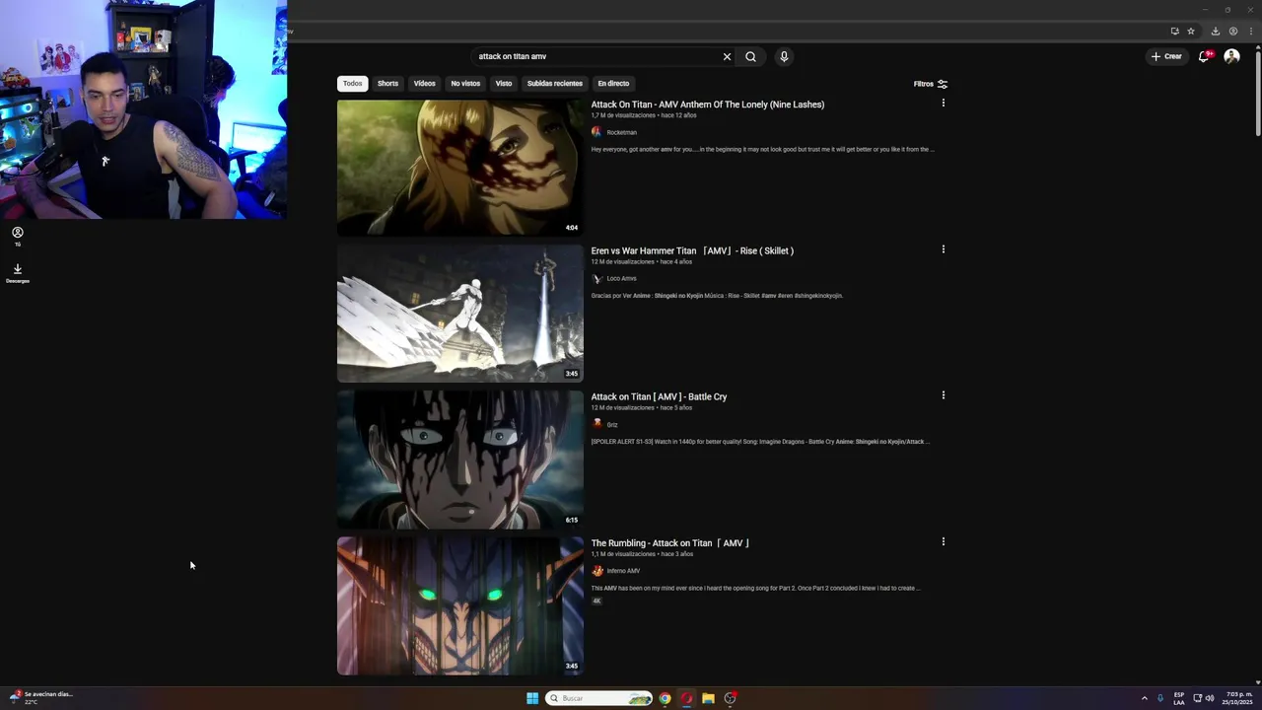Click Inferno AMV channel avatar icon

click(x=596, y=571)
